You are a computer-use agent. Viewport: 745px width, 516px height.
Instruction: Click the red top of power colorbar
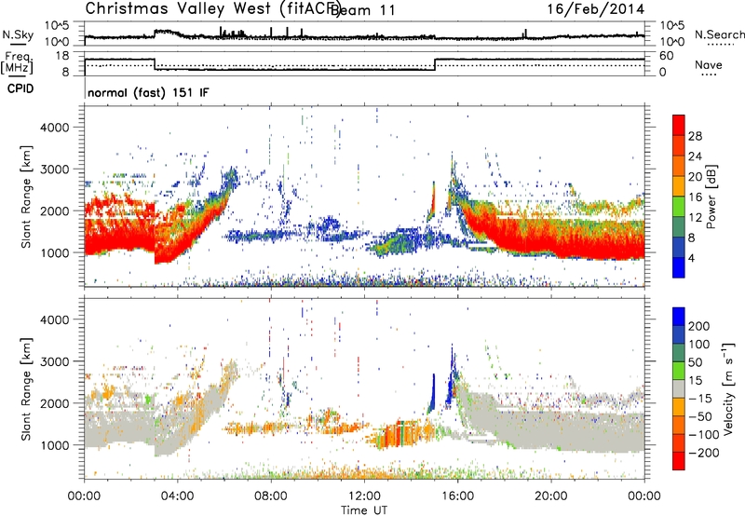[679, 126]
